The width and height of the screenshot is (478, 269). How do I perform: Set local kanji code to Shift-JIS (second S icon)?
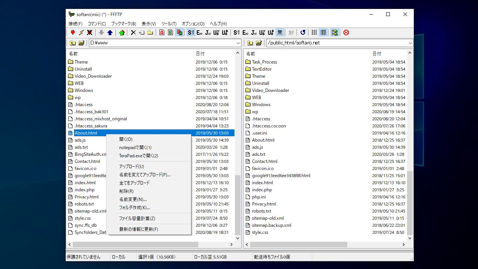[x=236, y=33]
